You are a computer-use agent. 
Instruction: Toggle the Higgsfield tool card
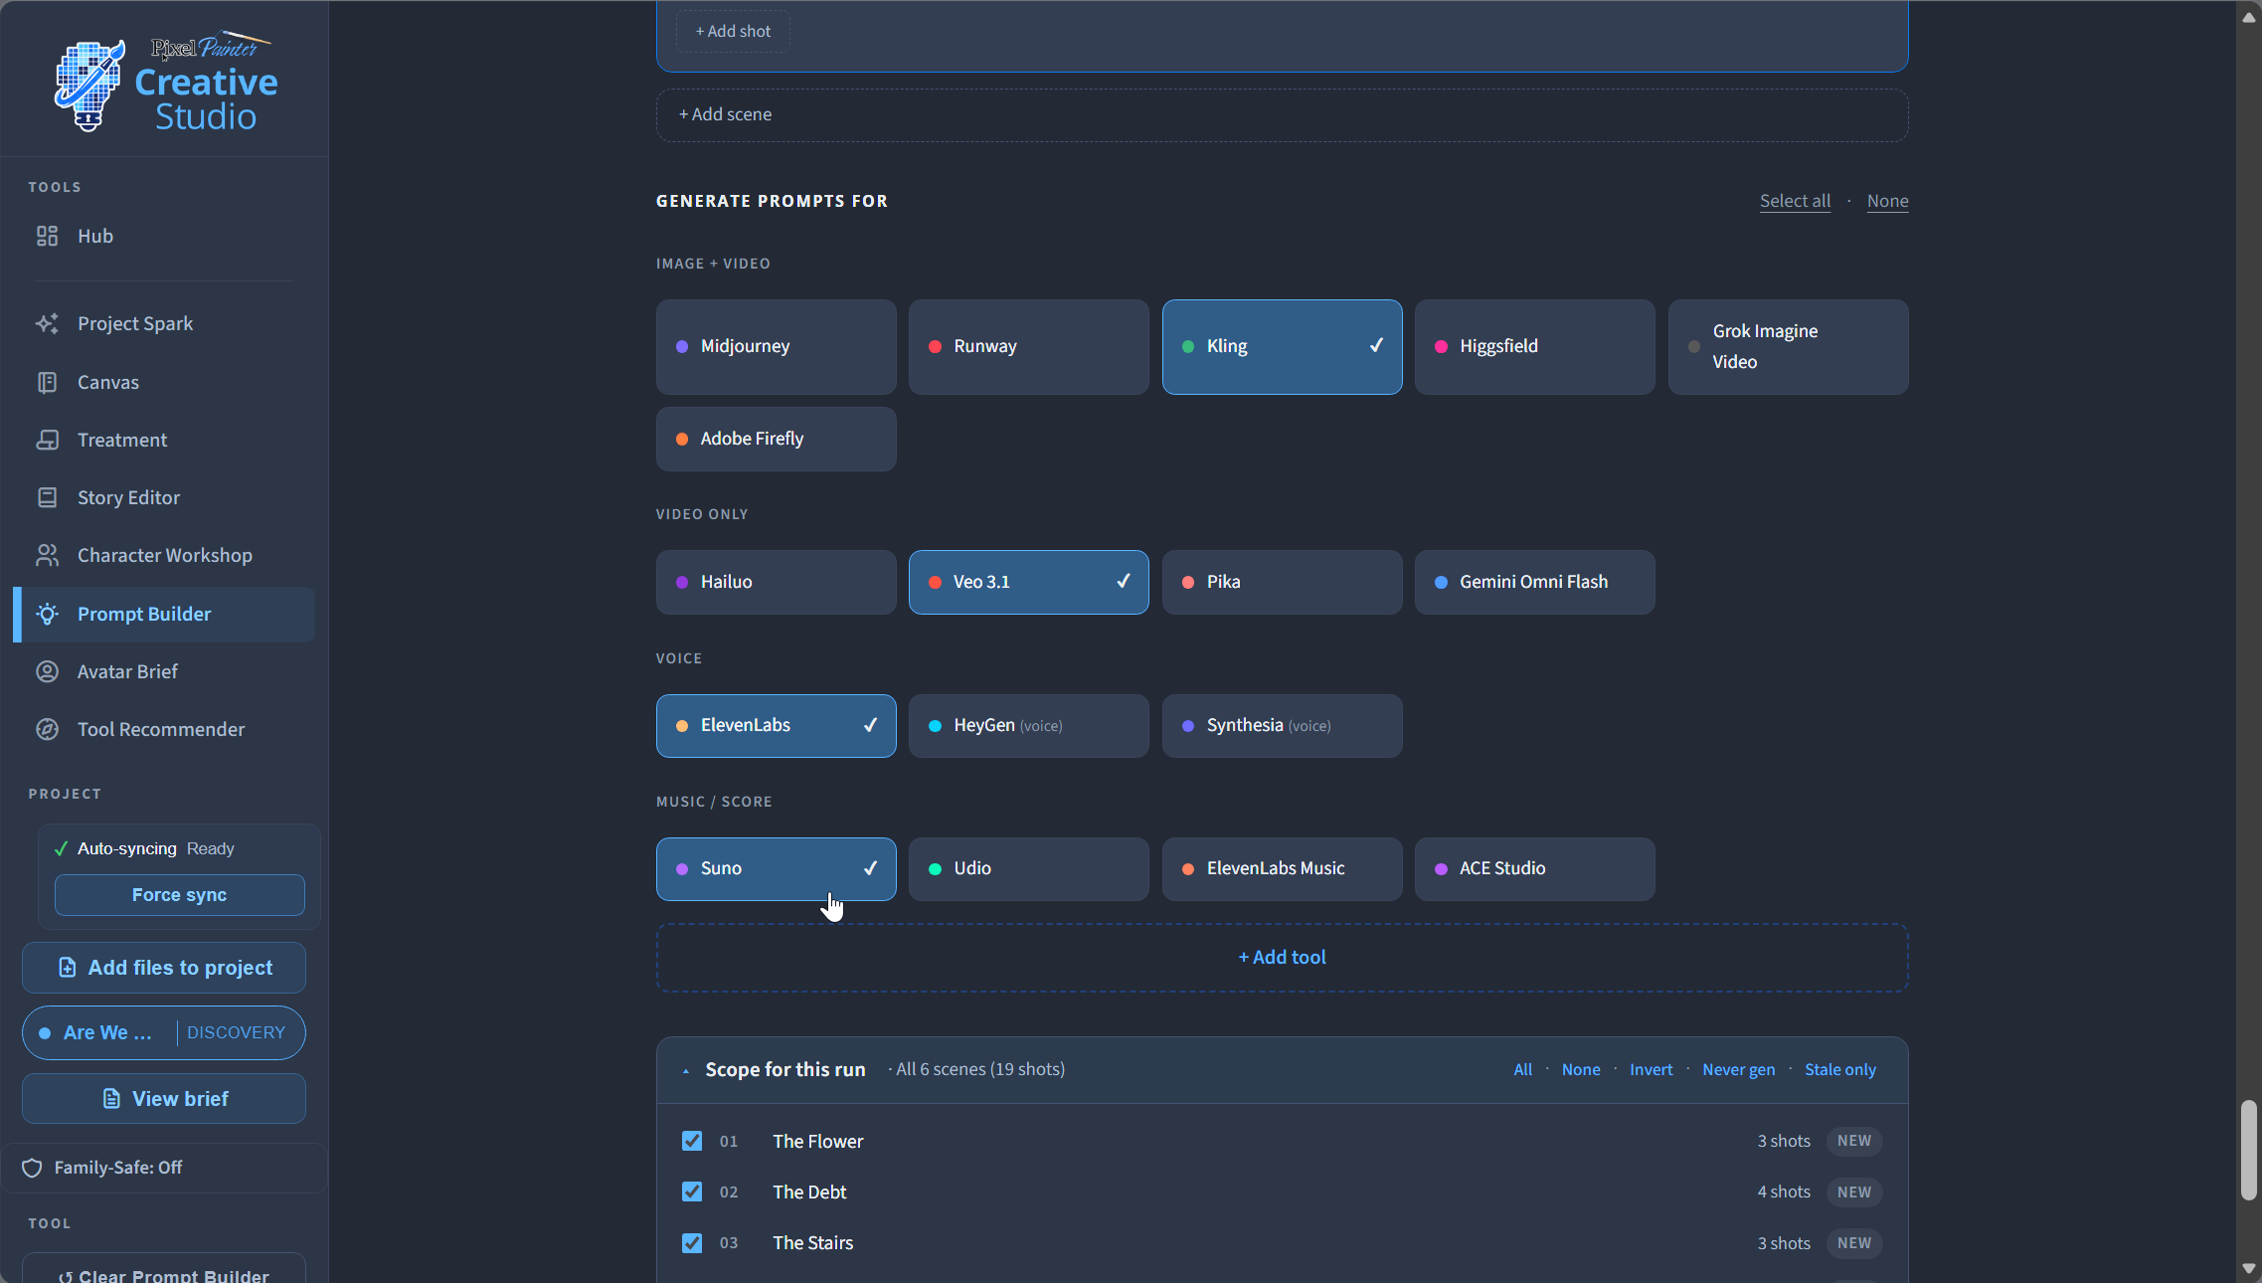click(1534, 347)
